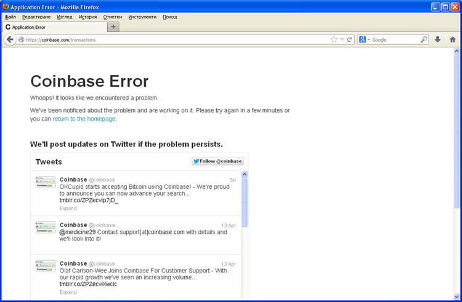
Task: Open the 13 Apr timestamp on @medicine29 tweet
Action: [x=229, y=225]
